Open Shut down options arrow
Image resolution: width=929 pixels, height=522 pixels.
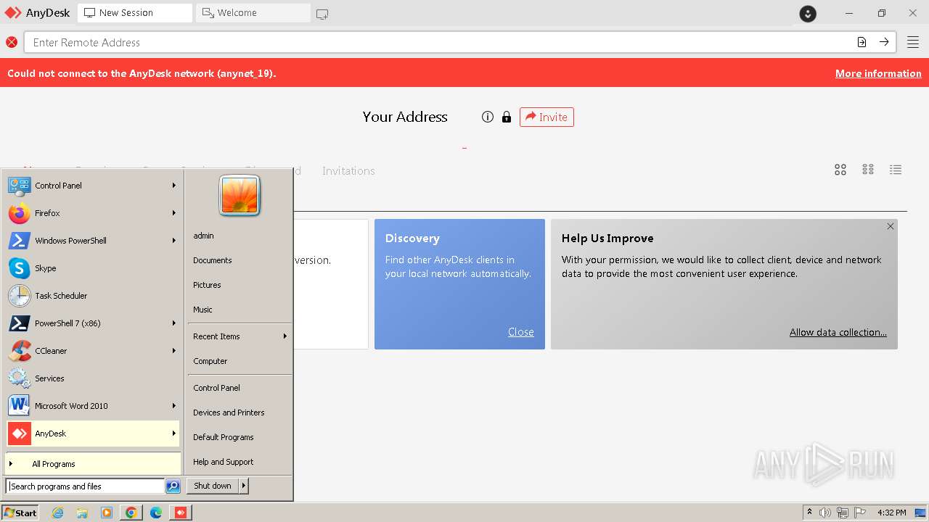244,486
